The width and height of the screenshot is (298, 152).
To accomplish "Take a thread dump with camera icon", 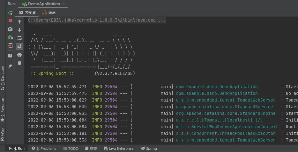I will coord(10,29).
